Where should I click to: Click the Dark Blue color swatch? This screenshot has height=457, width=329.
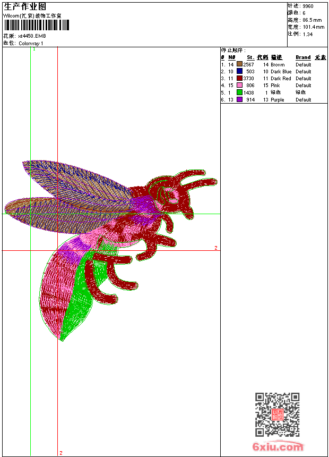click(240, 71)
